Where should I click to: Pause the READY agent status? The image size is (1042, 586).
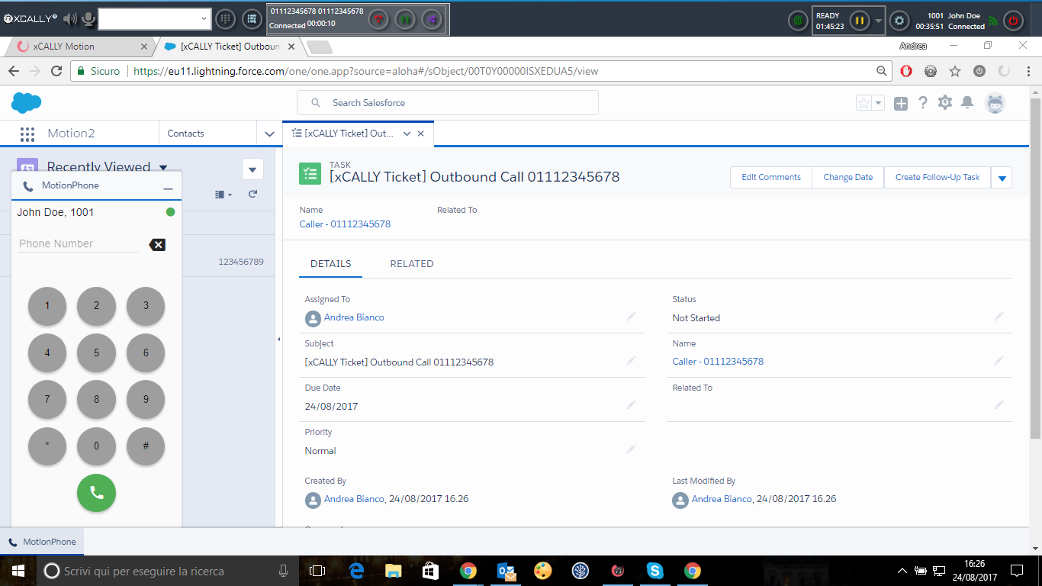click(860, 21)
